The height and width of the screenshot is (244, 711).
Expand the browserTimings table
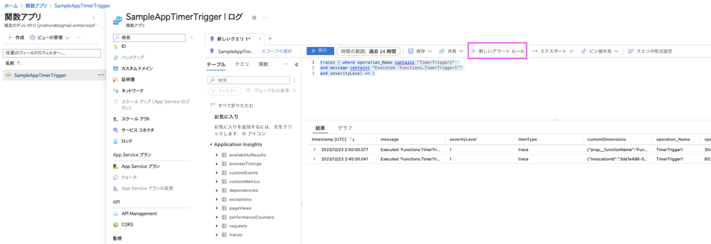click(217, 163)
